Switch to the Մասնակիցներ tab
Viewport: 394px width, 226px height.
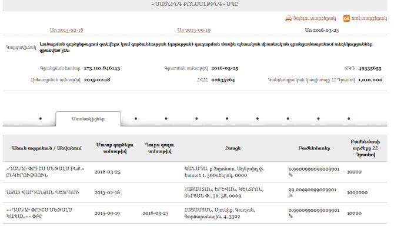[x=88, y=119]
